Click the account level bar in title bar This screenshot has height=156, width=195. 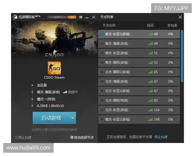coord(62,17)
